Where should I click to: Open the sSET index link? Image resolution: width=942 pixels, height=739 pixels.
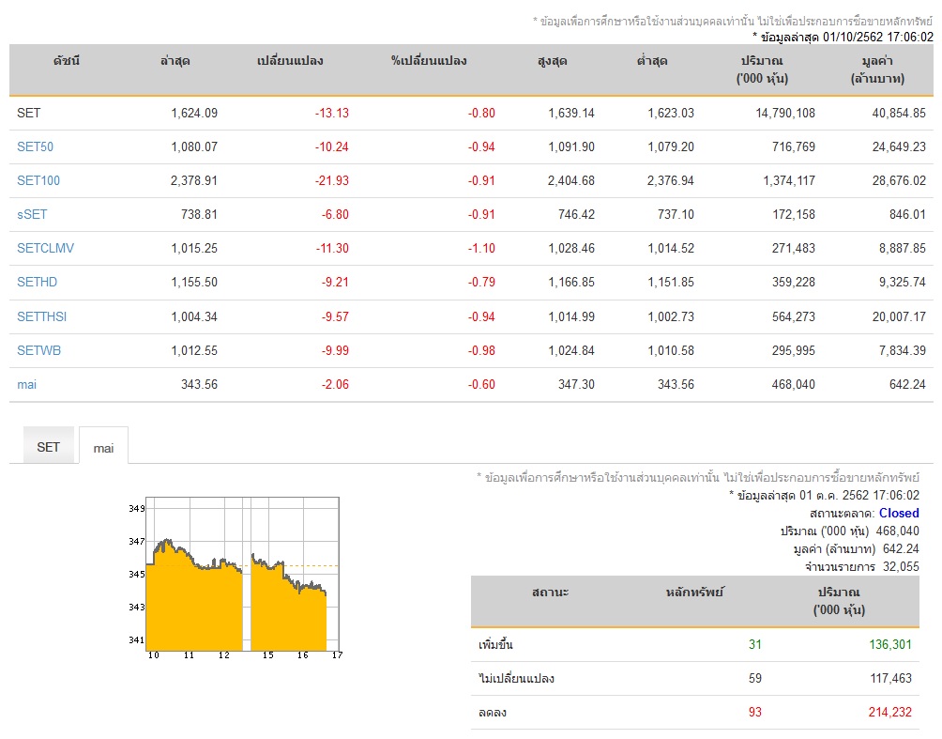32,214
